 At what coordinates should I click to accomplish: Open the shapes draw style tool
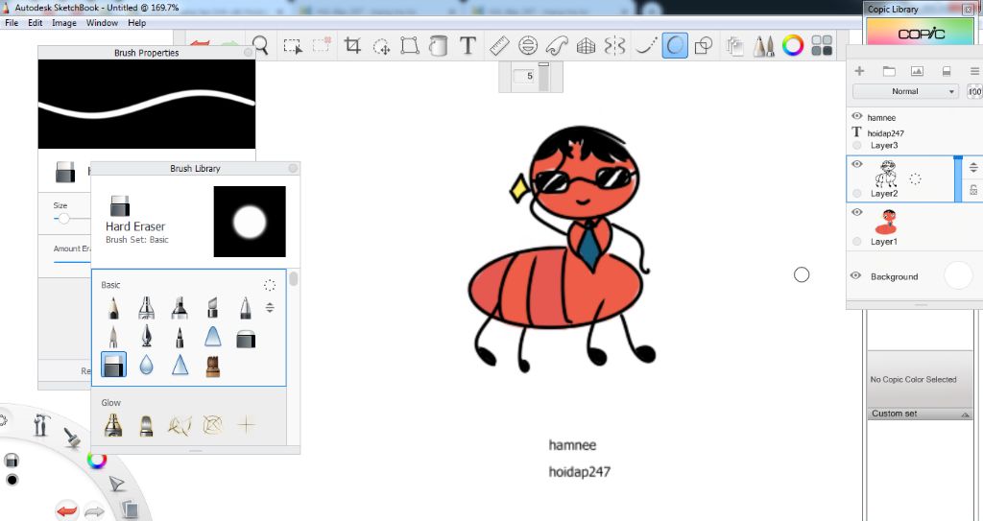(x=704, y=46)
